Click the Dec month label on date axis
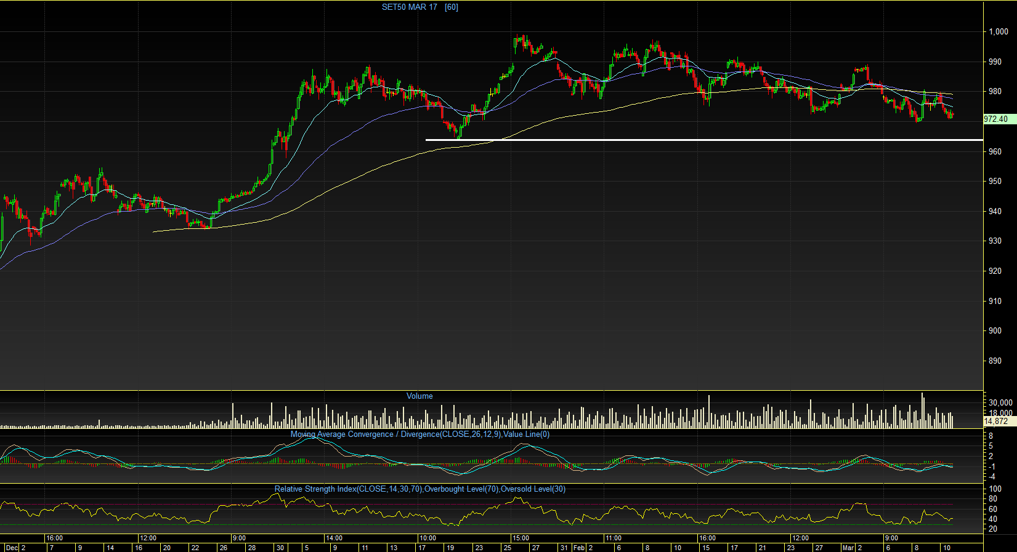Image resolution: width=1017 pixels, height=552 pixels. pyautogui.click(x=12, y=548)
